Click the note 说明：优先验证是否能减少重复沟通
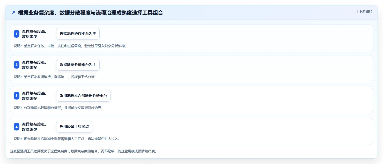Image resolution: width=383 pixels, height=164 pixels. (67, 139)
